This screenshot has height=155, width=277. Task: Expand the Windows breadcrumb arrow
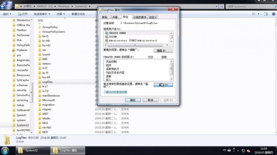(x=72, y=6)
